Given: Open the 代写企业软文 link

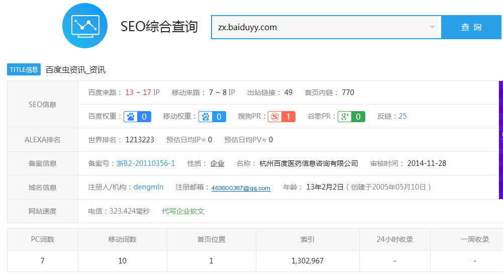Looking at the screenshot, I should (x=183, y=211).
